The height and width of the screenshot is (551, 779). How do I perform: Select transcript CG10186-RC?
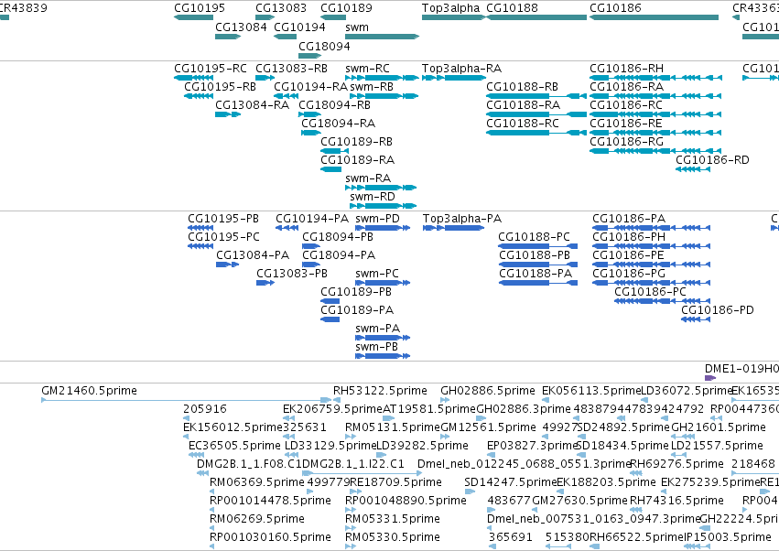click(x=655, y=114)
